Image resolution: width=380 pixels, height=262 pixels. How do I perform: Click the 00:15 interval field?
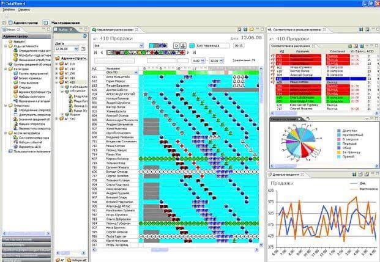point(239,45)
